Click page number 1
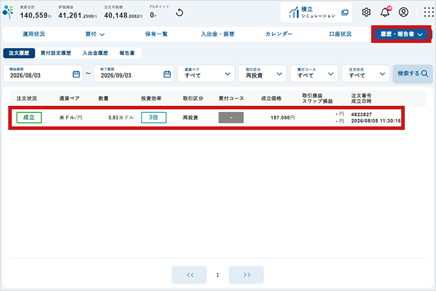Image resolution: width=436 pixels, height=291 pixels. point(218,275)
